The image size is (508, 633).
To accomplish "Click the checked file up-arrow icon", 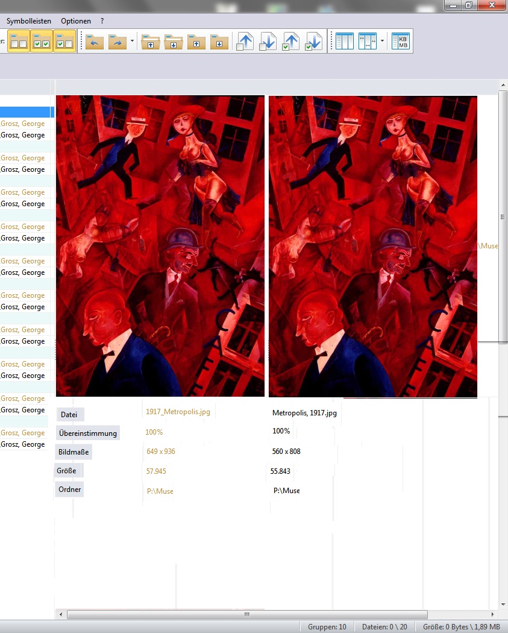I will 290,42.
